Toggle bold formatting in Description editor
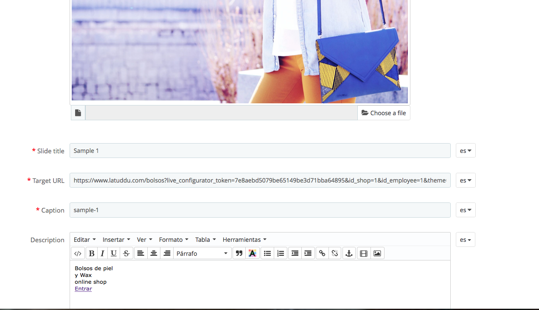 [91, 253]
